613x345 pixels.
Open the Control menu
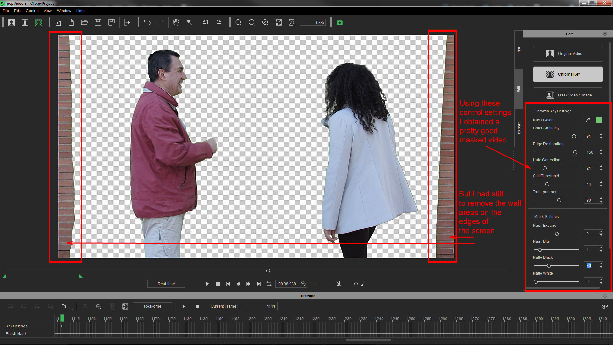pos(32,11)
